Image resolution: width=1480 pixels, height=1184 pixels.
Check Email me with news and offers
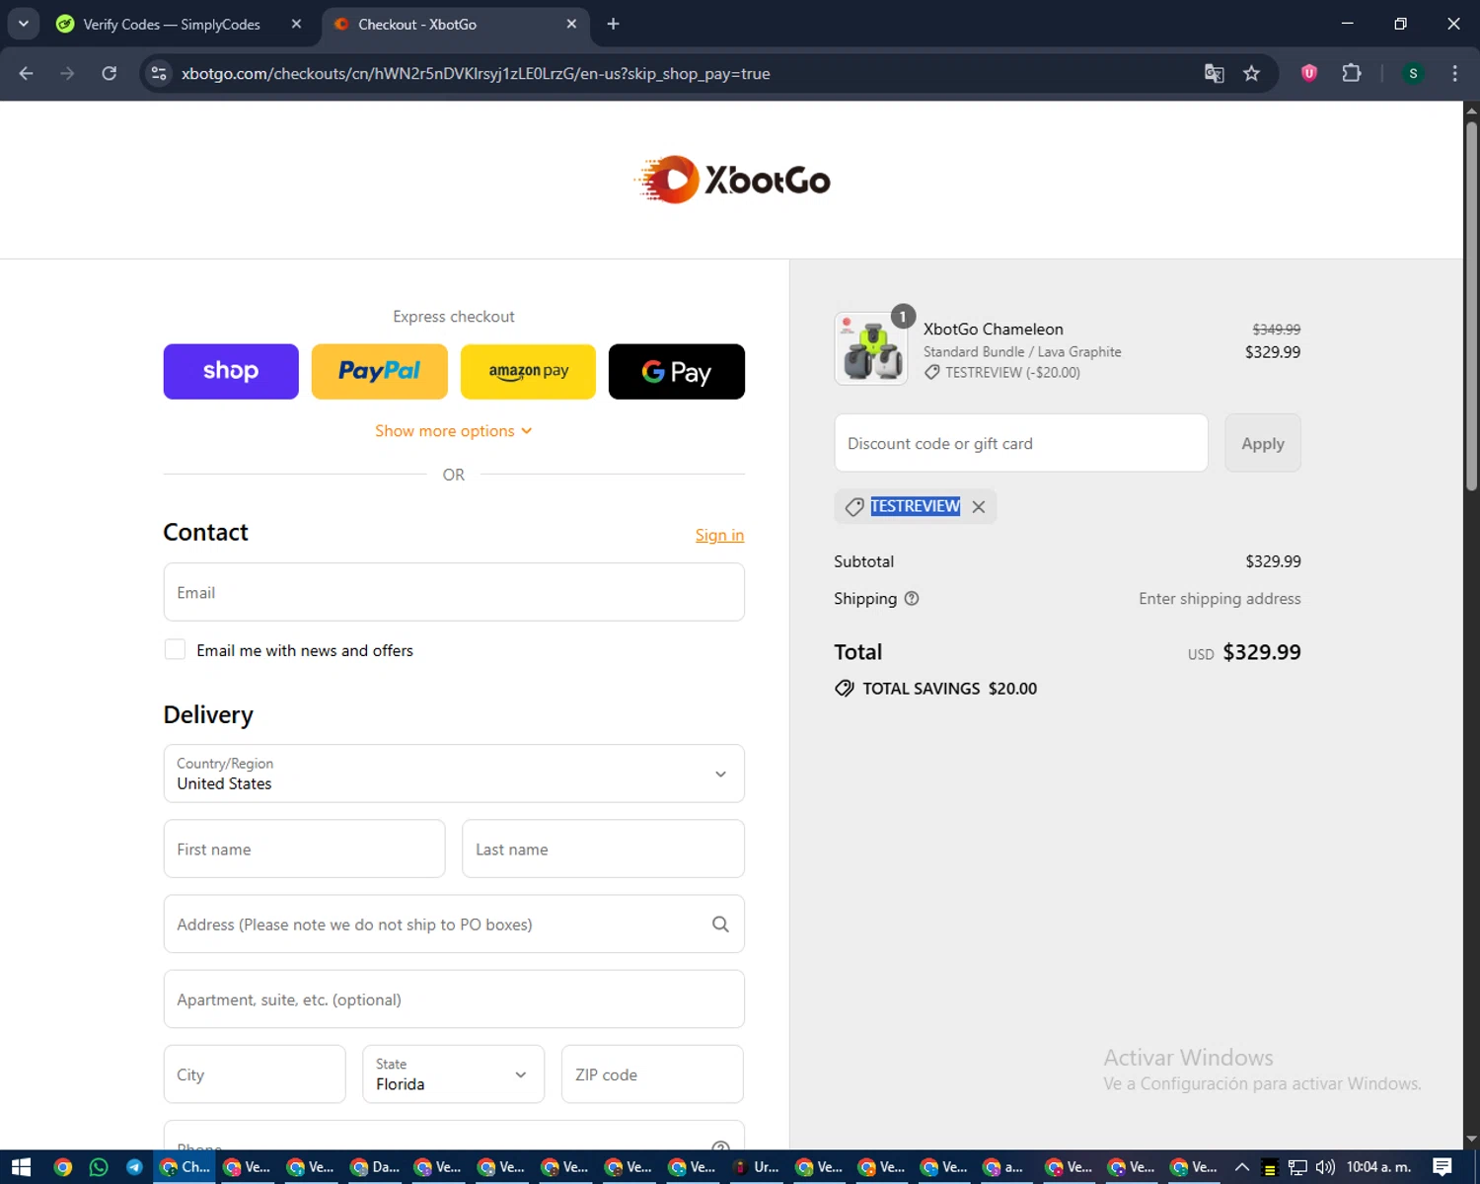(175, 649)
